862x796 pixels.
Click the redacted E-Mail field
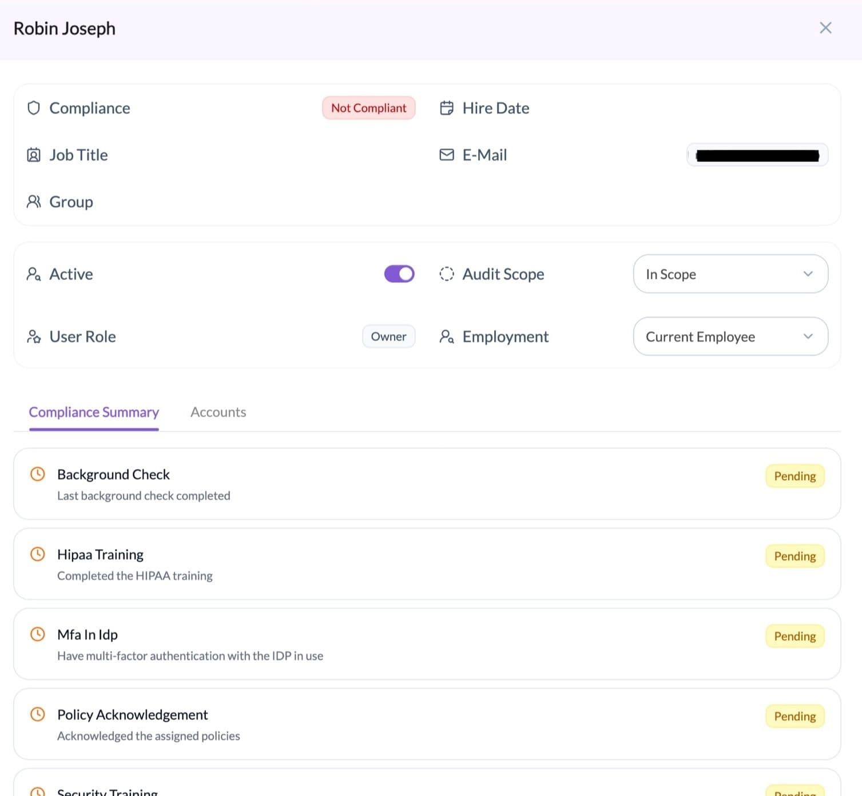coord(757,155)
